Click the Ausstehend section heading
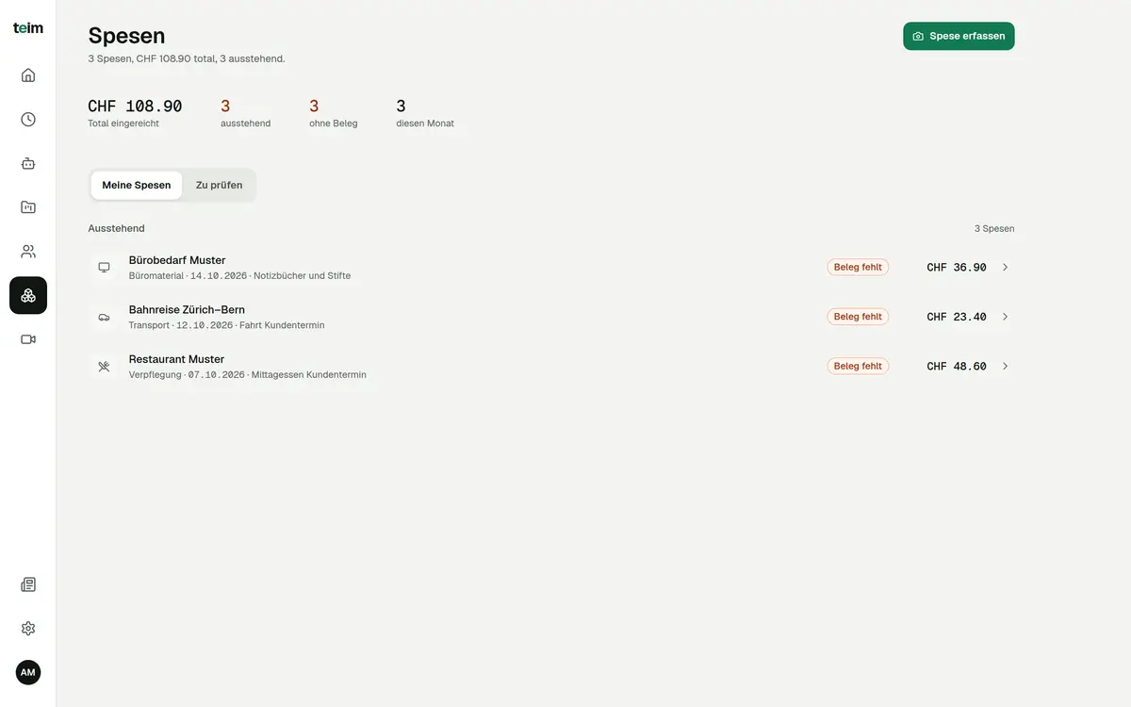 pos(116,228)
